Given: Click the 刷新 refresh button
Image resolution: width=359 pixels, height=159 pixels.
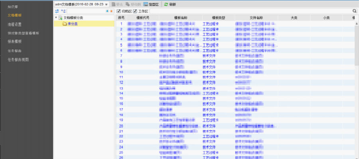Looking at the screenshot, I should (170, 4).
